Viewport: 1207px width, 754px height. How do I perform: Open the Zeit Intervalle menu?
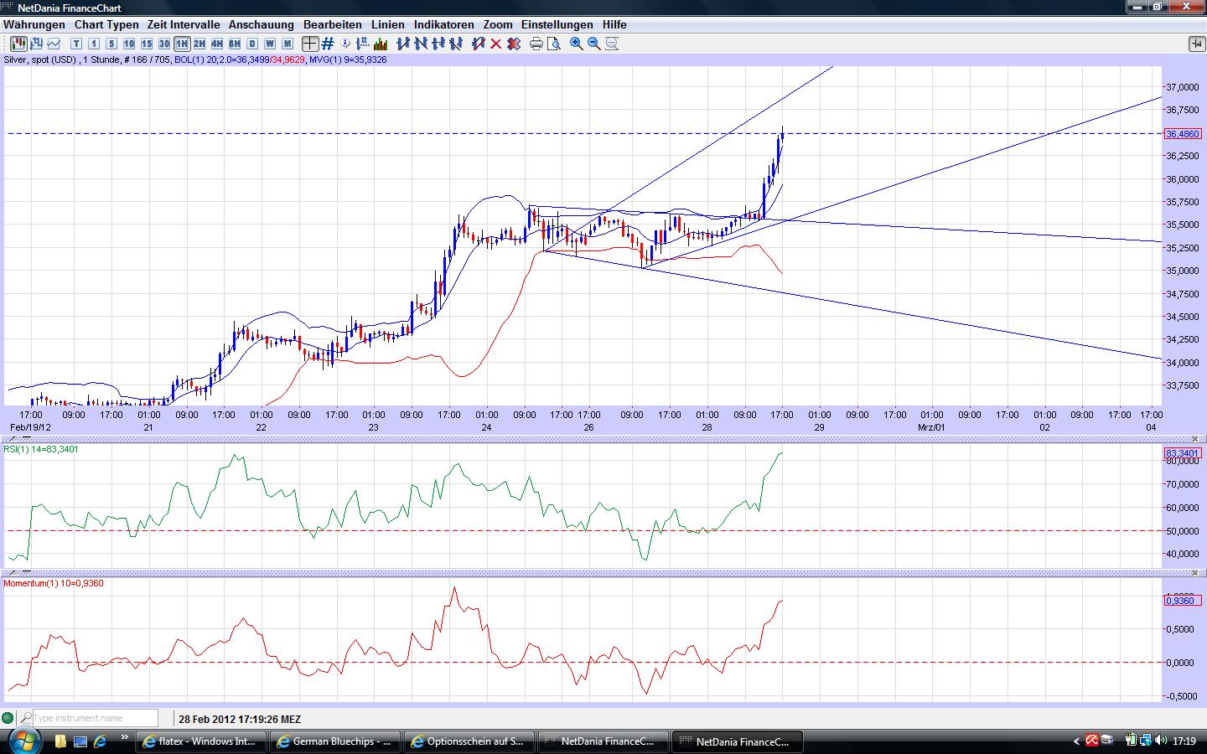click(x=184, y=25)
